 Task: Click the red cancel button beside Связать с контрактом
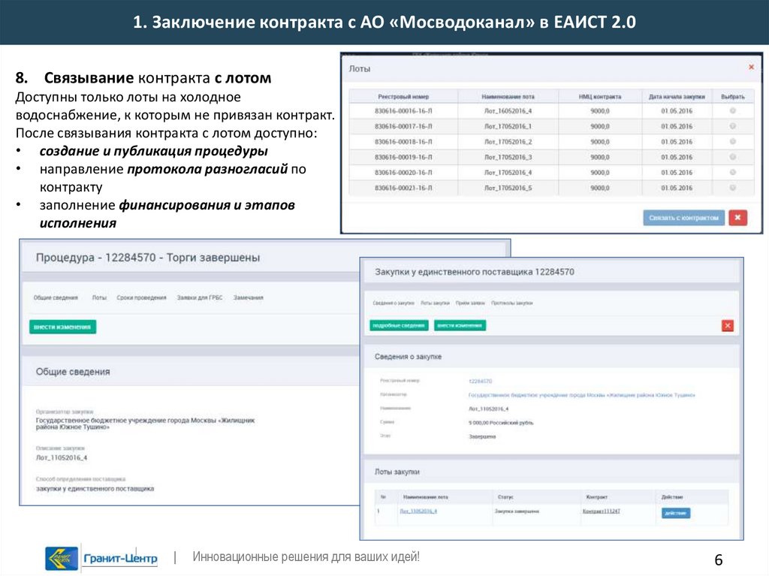pyautogui.click(x=737, y=217)
